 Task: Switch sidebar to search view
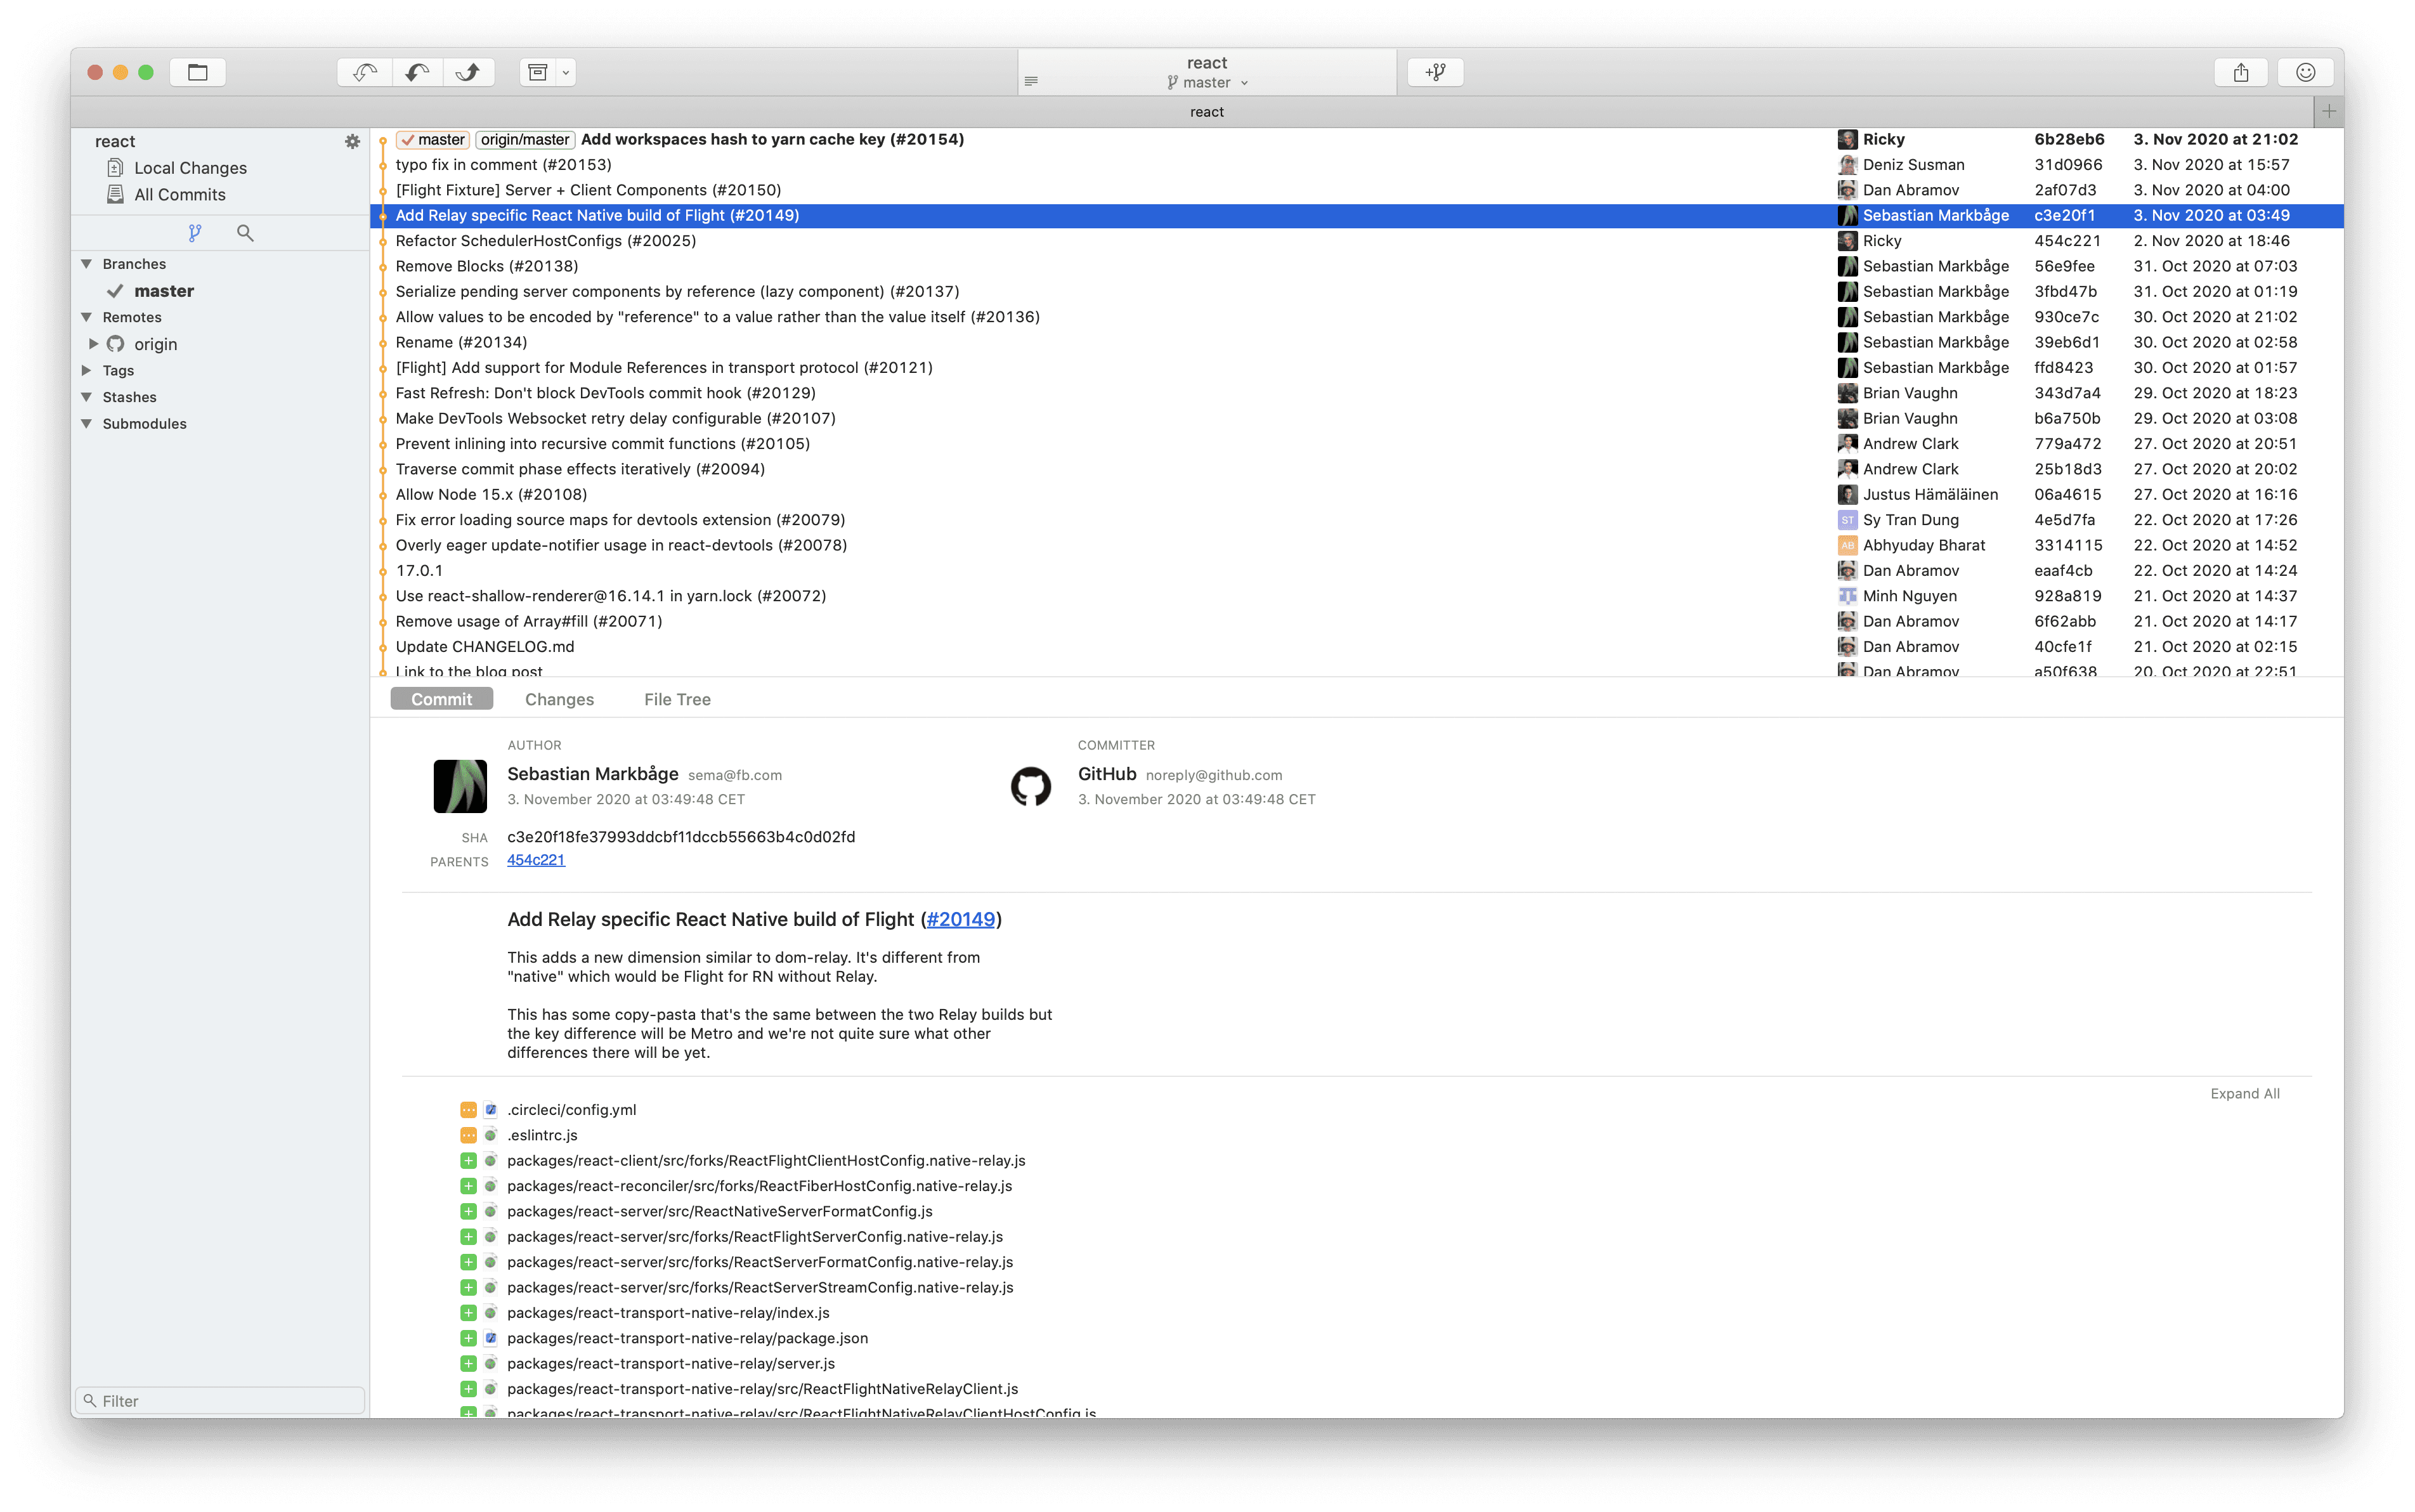tap(245, 233)
